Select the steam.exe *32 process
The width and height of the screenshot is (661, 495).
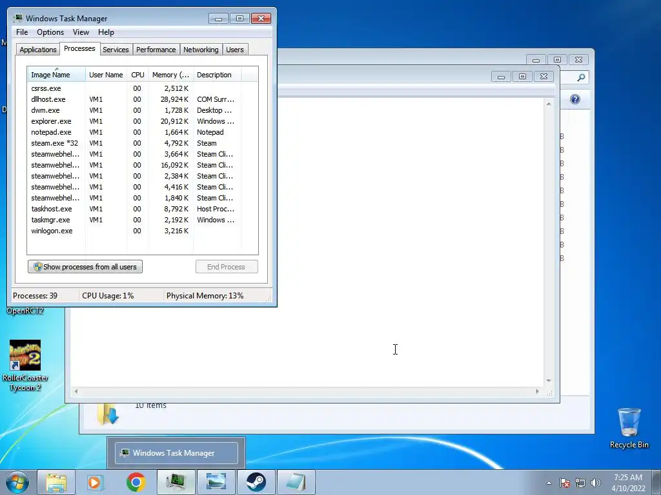(143, 143)
